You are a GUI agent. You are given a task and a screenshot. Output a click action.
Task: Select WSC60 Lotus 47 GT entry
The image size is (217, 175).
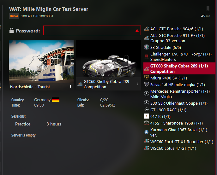coord(179,148)
